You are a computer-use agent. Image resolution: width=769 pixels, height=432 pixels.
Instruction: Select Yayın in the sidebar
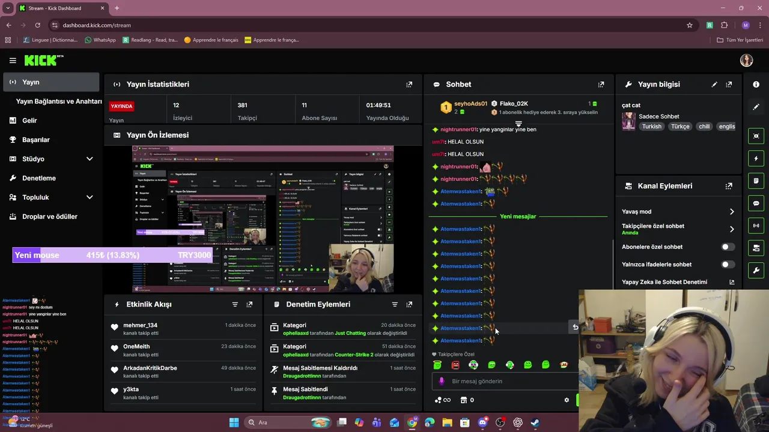coord(51,82)
